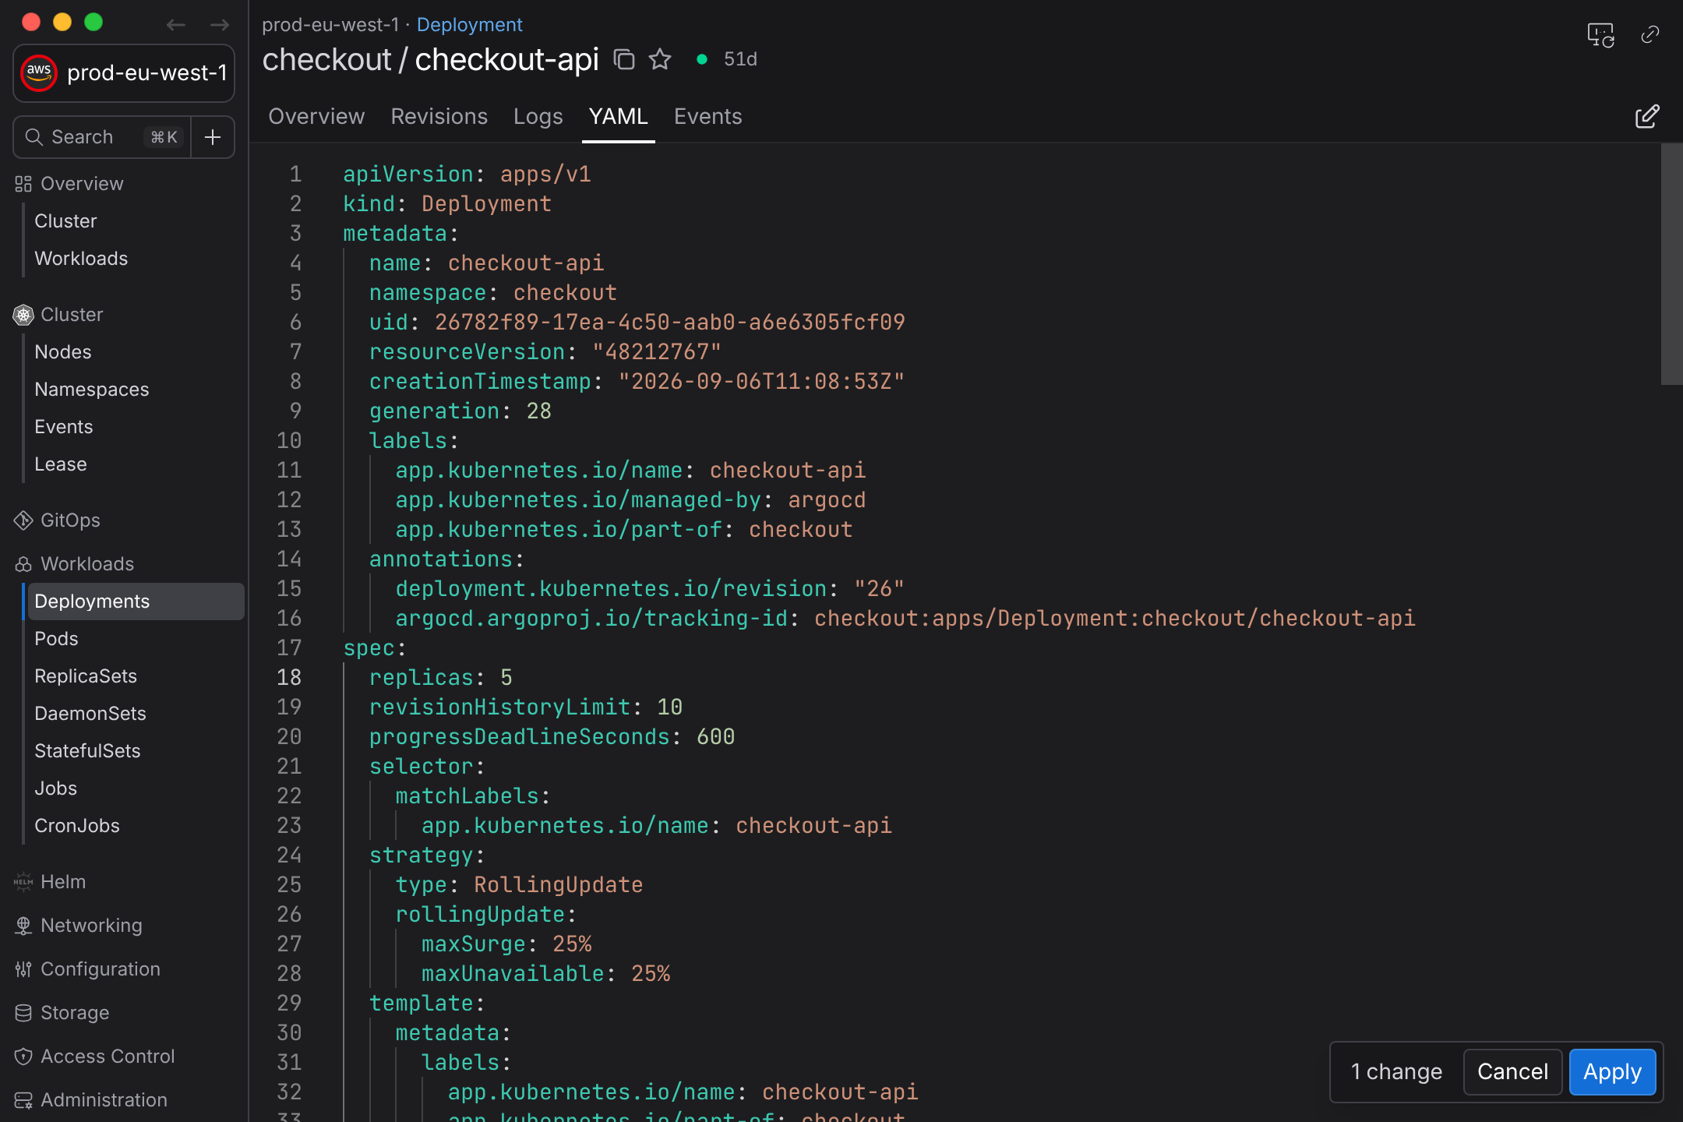Click the '1 change' indicator
This screenshot has height=1122, width=1683.
pos(1396,1072)
